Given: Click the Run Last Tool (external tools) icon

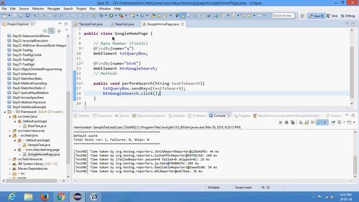Looking at the screenshot, I should (121, 16).
